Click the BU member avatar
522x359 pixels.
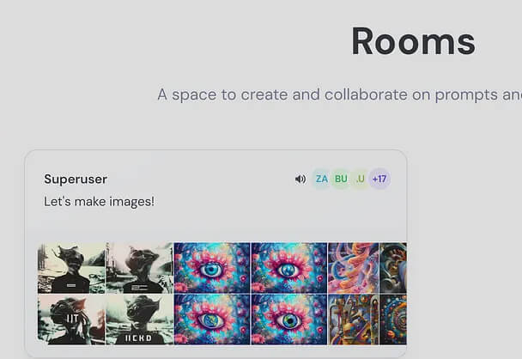tap(341, 179)
